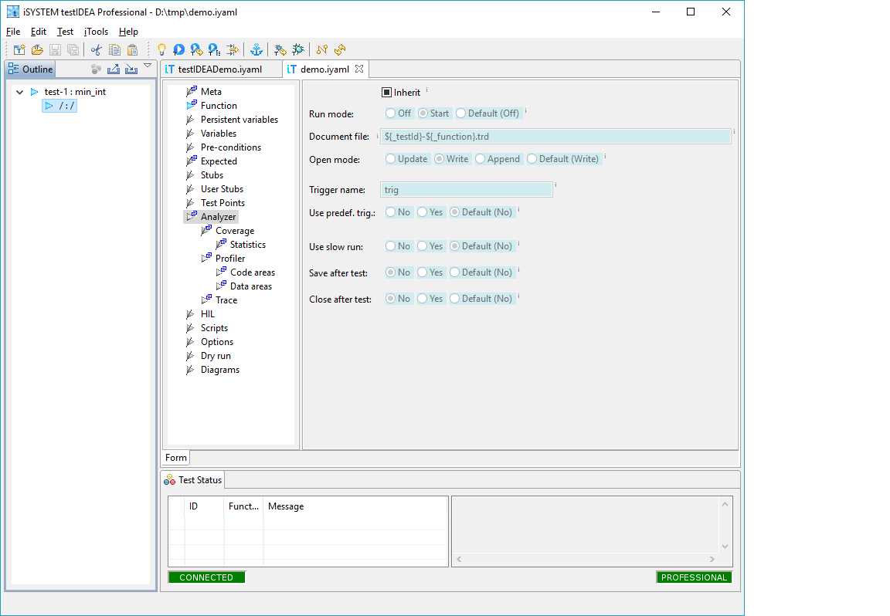Click the Save floppy disk icon
890x616 pixels.
[55, 50]
